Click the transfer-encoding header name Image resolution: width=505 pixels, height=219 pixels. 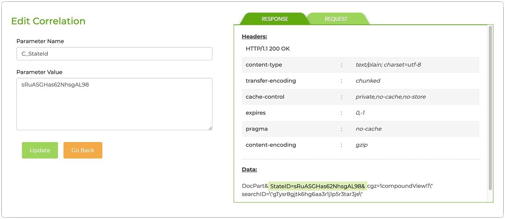271,81
